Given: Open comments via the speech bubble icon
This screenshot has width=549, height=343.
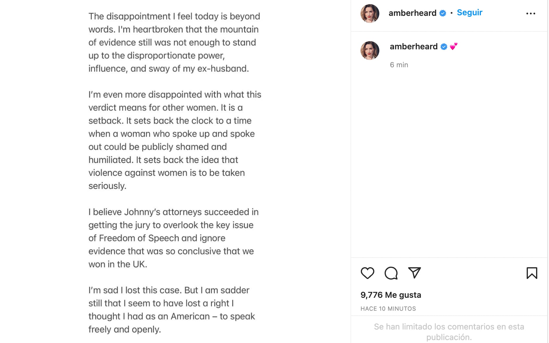Looking at the screenshot, I should tap(391, 273).
